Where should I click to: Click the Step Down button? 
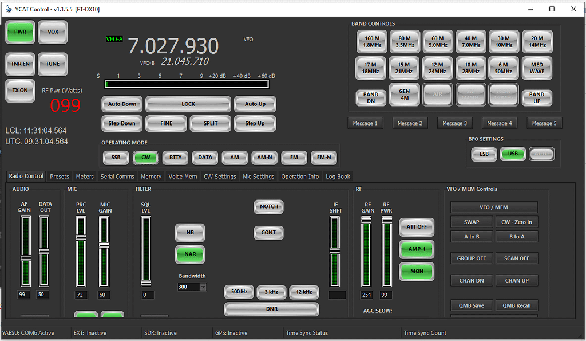122,124
